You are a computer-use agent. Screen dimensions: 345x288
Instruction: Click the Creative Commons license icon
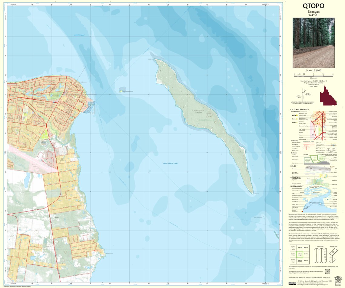[x=292, y=283]
